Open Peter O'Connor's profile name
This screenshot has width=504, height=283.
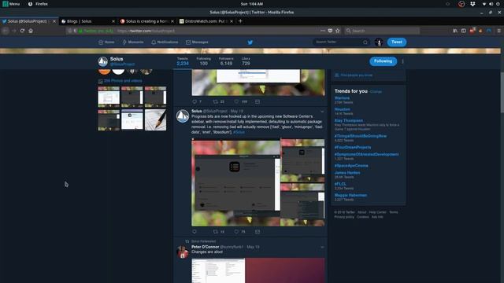click(205, 247)
